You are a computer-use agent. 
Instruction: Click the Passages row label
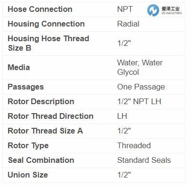tap(26, 87)
